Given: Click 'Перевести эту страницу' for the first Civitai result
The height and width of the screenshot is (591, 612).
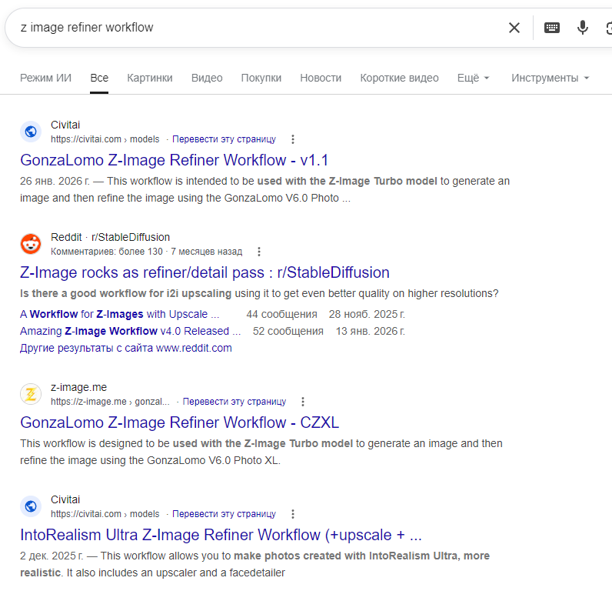Looking at the screenshot, I should 224,139.
